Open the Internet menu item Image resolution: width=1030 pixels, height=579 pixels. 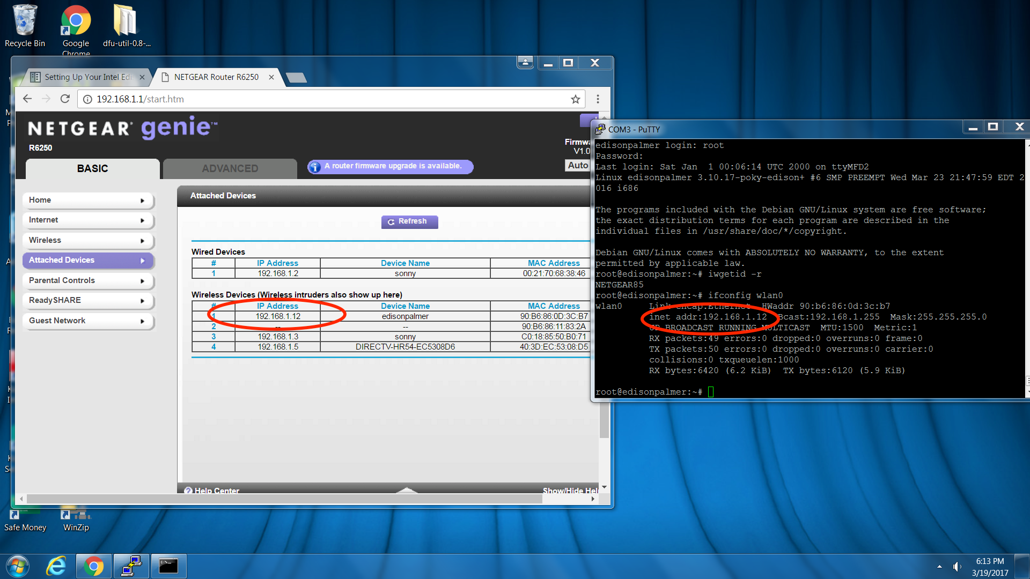coord(88,220)
